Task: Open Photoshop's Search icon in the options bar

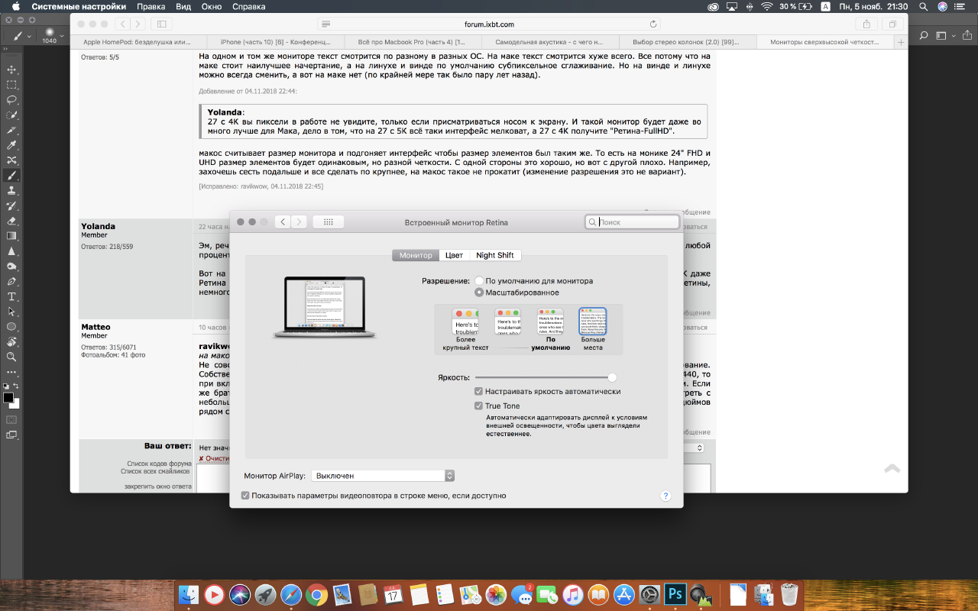Action: [x=923, y=36]
